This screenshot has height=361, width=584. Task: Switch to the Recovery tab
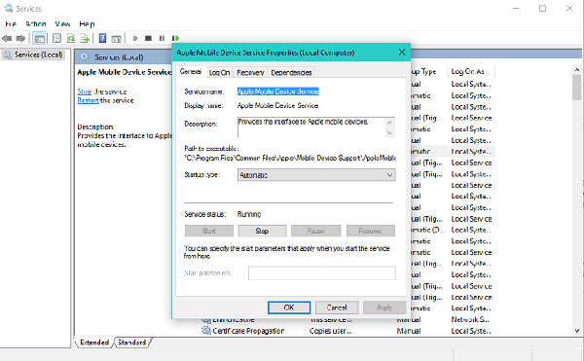[250, 73]
